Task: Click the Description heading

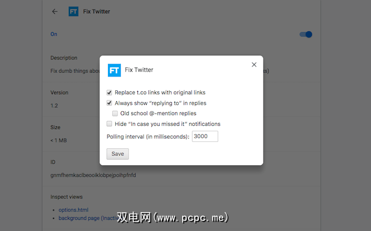Action: 64,58
